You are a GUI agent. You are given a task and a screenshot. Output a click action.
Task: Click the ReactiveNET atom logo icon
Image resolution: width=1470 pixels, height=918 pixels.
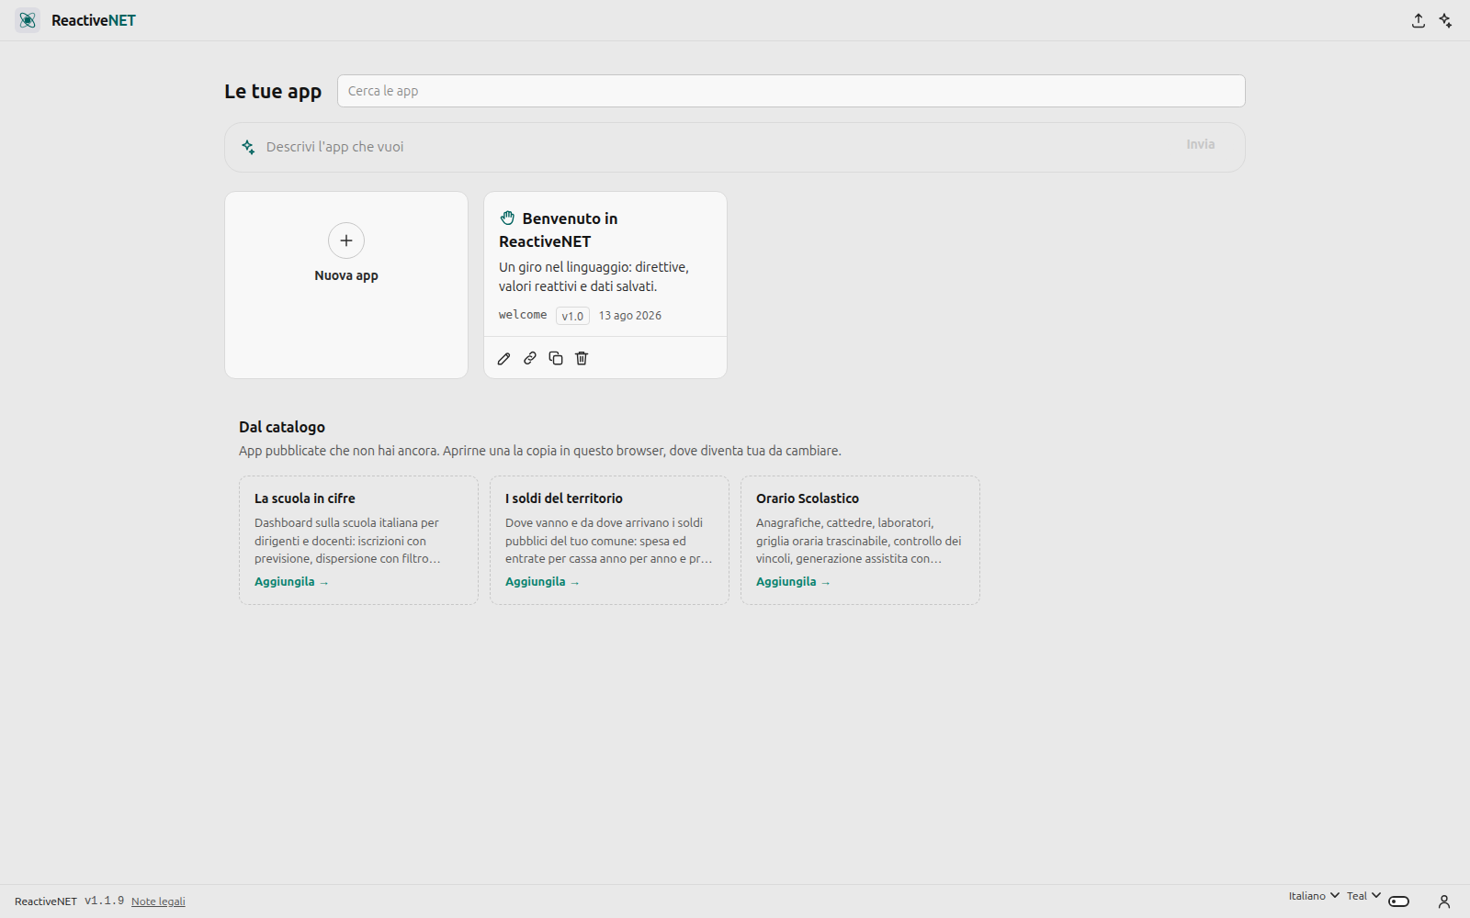coord(28,20)
